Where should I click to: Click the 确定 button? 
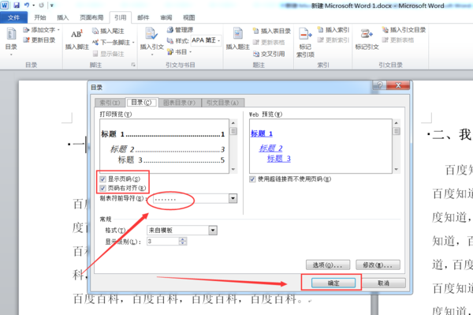tap(333, 283)
